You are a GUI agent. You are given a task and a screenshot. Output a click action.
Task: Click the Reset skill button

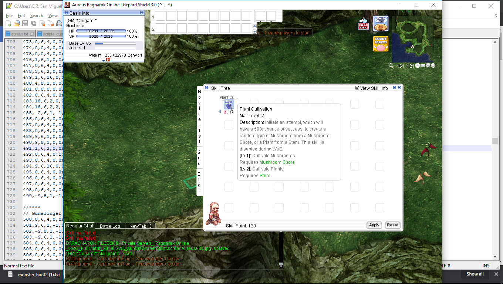392,225
